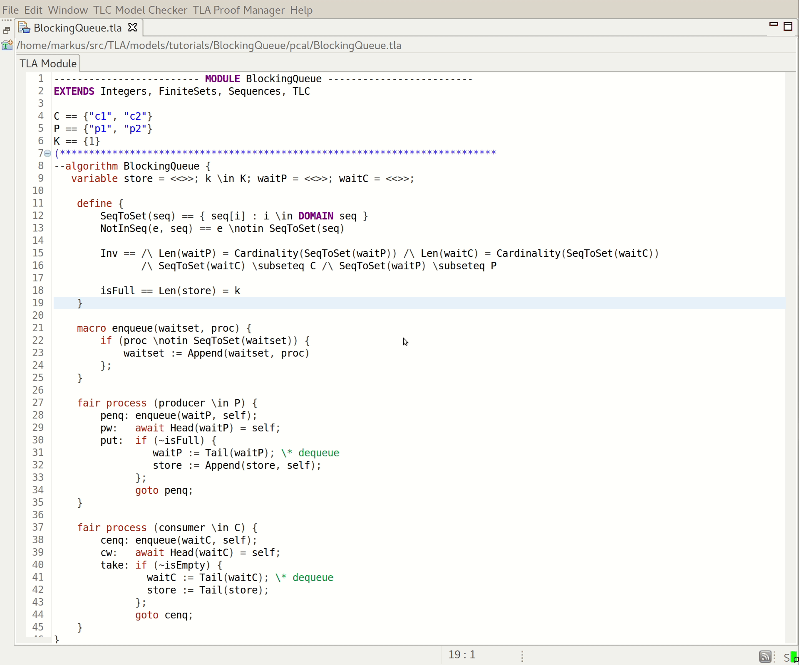799x665 pixels.
Task: Click the module file icon on BlockingQueue.tla tab
Action: [24, 27]
